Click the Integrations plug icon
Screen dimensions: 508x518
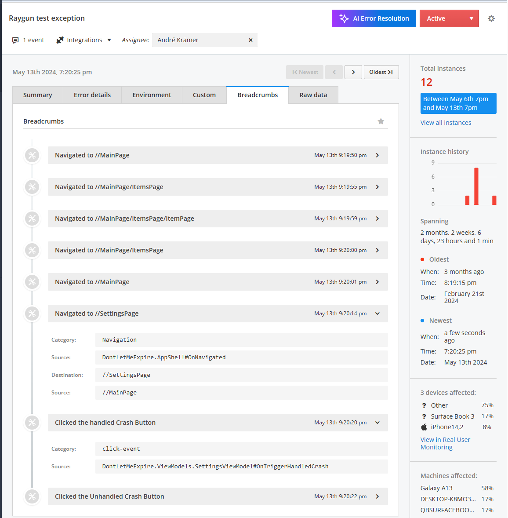click(x=59, y=40)
